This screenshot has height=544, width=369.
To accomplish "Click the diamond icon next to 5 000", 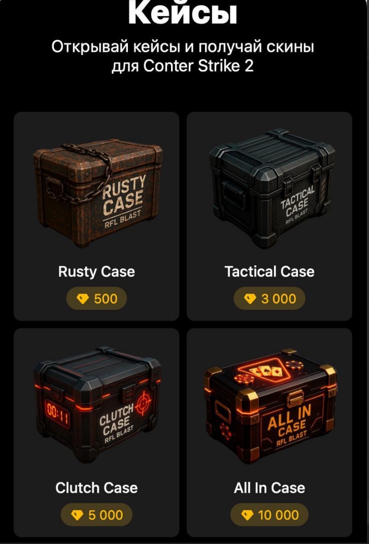I will pyautogui.click(x=77, y=515).
